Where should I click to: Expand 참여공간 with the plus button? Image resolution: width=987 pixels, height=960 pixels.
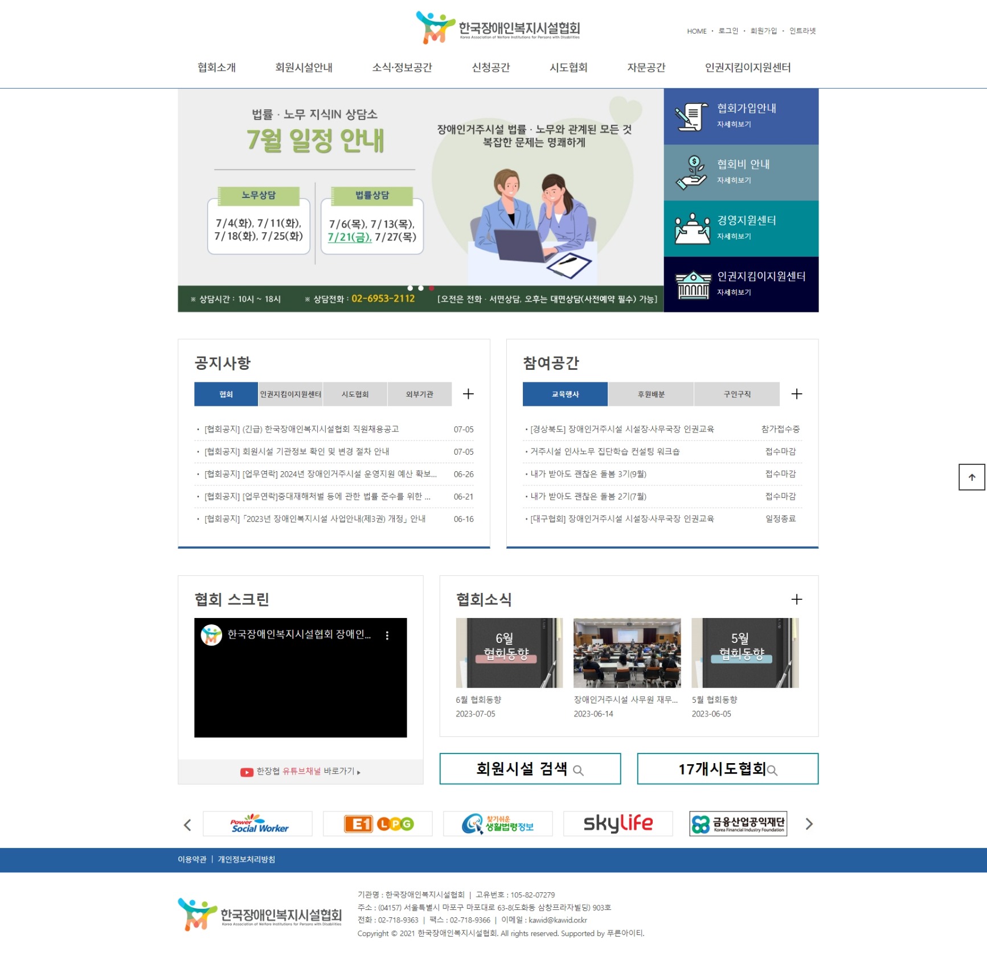click(796, 394)
